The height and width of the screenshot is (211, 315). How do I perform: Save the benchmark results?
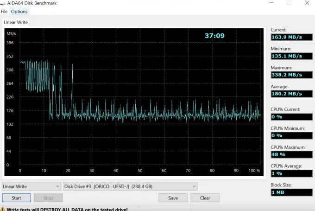click(173, 198)
